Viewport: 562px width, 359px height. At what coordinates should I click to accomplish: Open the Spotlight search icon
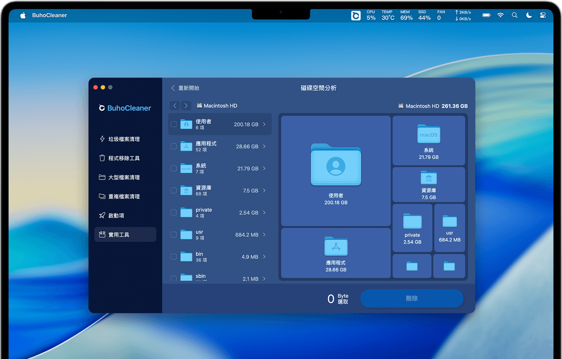tap(514, 15)
